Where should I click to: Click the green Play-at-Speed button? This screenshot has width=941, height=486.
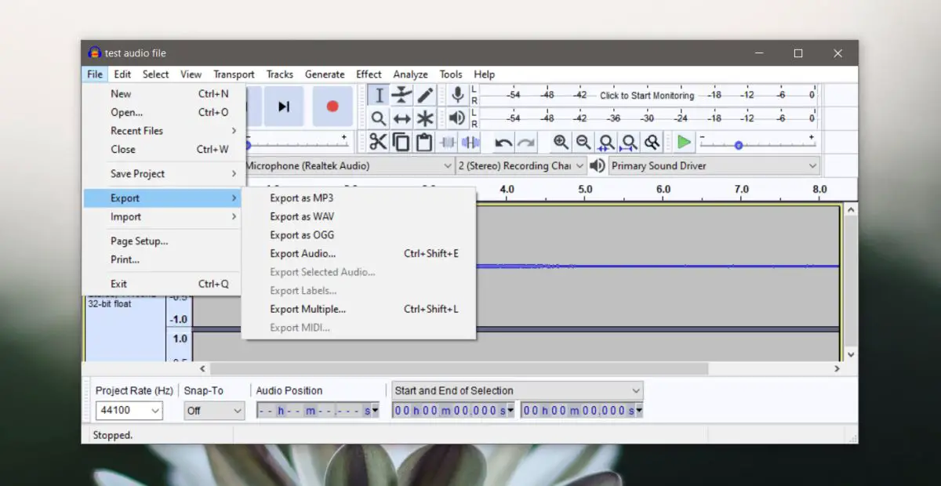pos(684,142)
